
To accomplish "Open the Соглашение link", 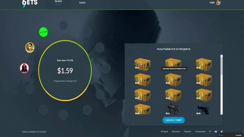I will 200,132.
